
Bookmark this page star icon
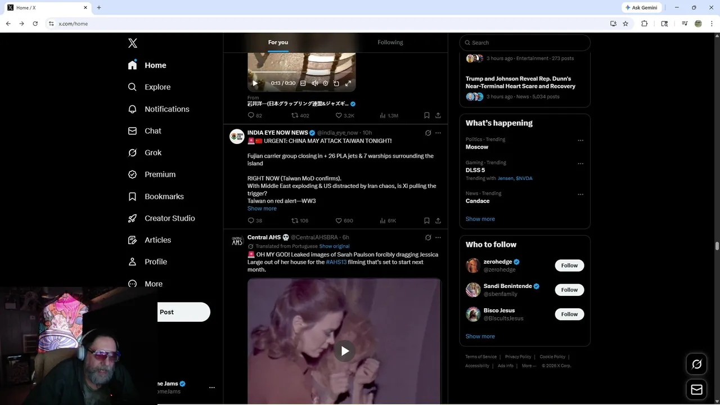tap(625, 24)
